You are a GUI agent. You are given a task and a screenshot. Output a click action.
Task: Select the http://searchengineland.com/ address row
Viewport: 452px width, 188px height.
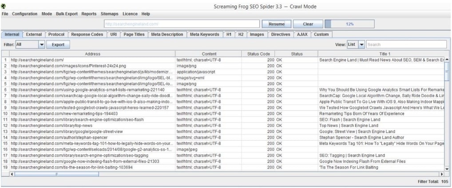coord(92,60)
